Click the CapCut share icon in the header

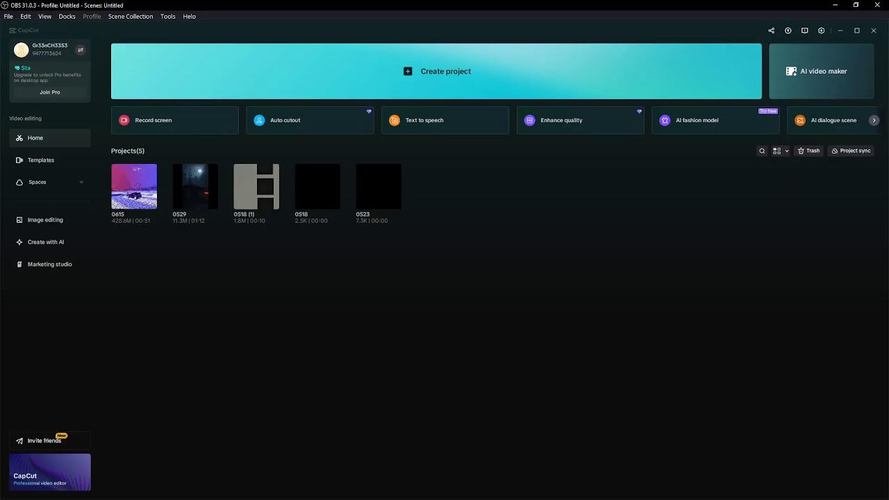click(771, 31)
